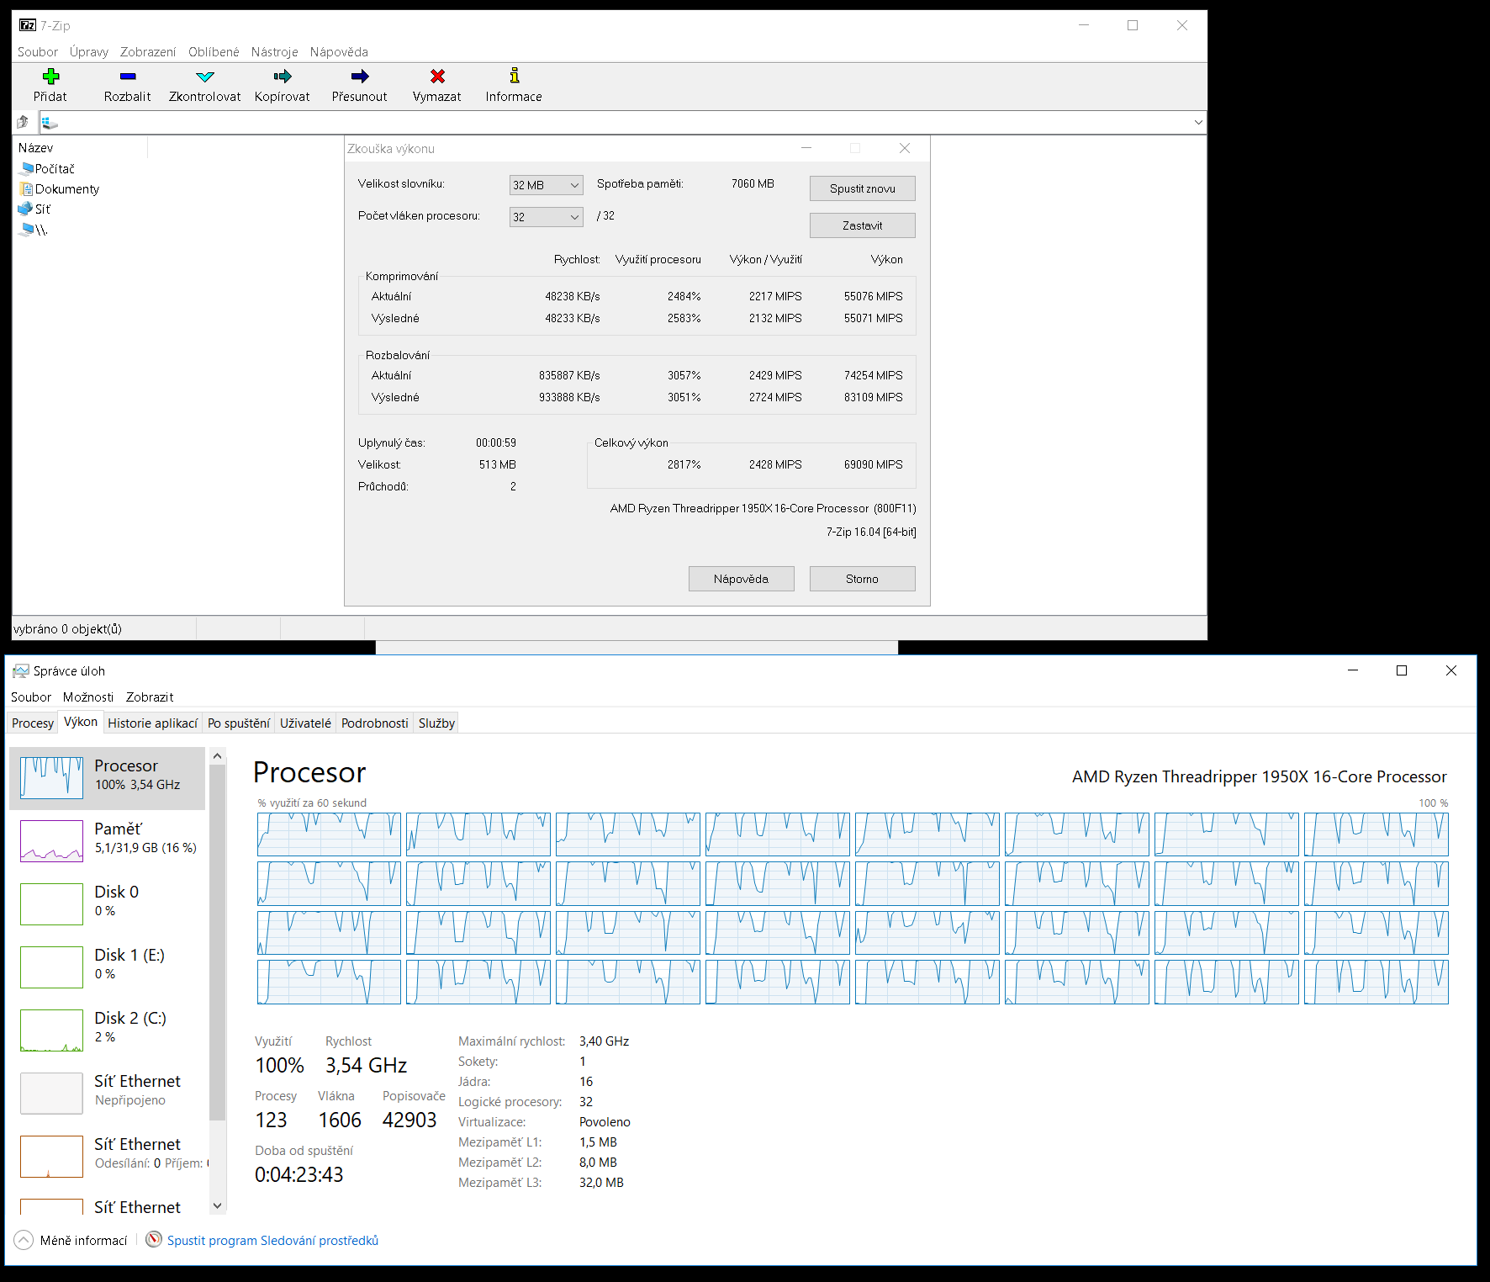Viewport: 1490px width, 1282px height.
Task: Select Dokumenty in the file list
Action: click(x=66, y=189)
